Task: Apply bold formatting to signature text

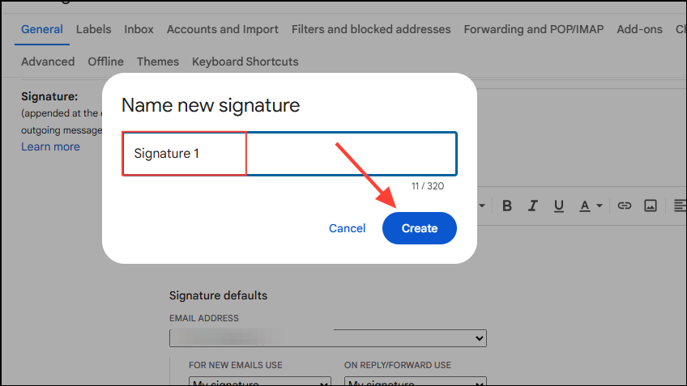Action: [507, 206]
